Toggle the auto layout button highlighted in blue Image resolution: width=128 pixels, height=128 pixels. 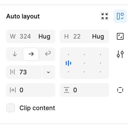pos(120,16)
